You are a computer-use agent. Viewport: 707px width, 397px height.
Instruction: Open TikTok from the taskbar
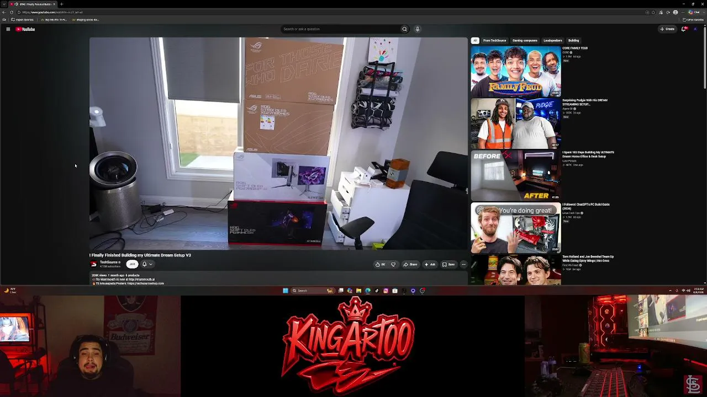377,291
